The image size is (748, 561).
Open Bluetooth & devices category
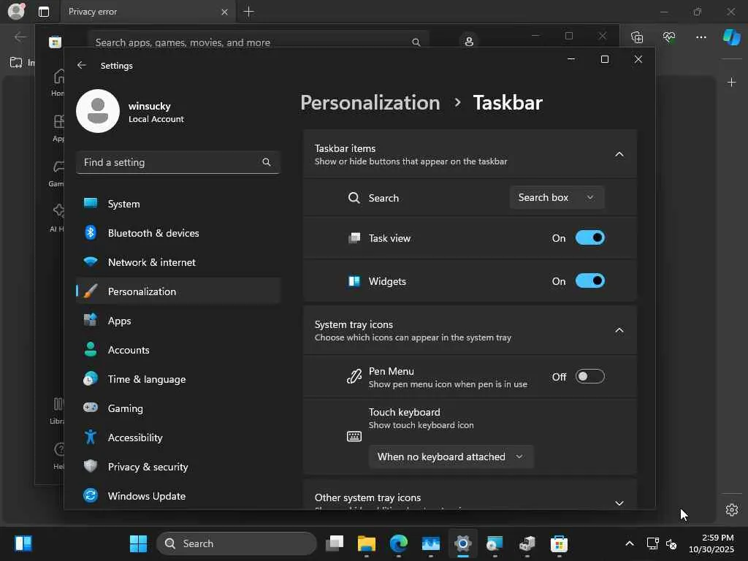178,233
